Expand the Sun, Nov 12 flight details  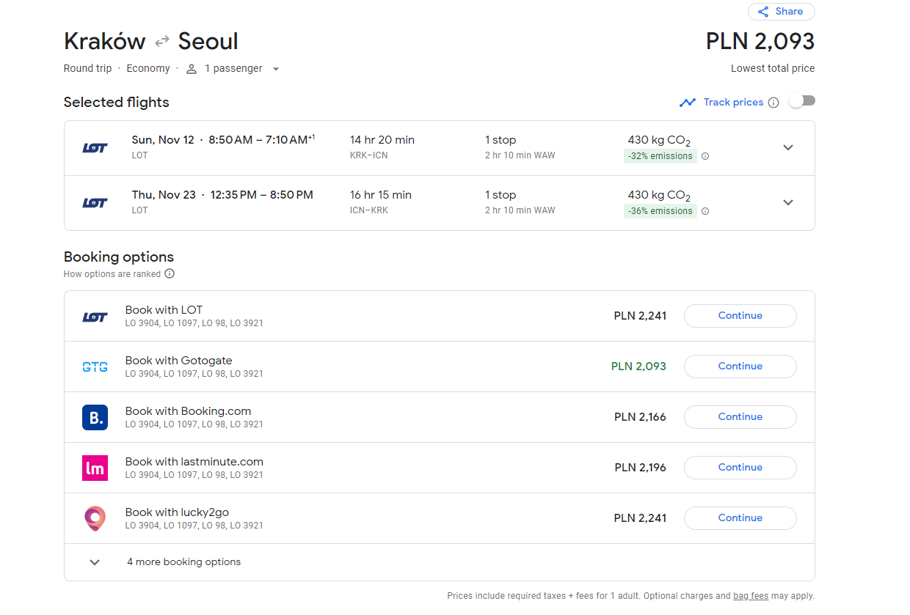[x=788, y=147]
